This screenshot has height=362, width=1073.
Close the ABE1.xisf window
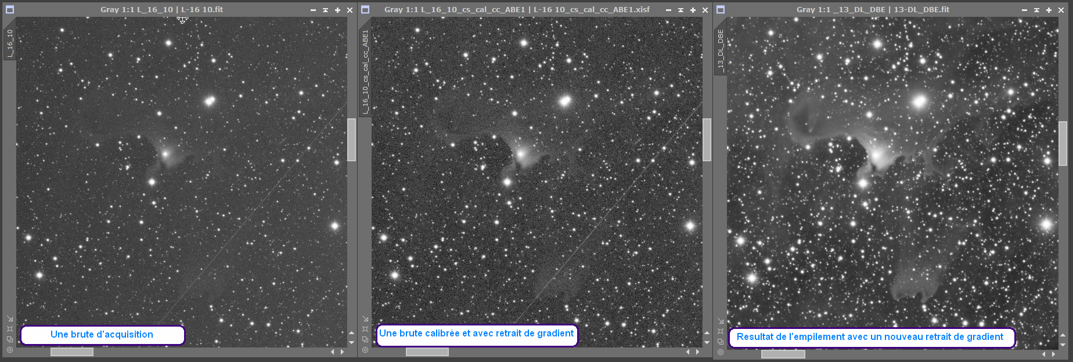(705, 10)
